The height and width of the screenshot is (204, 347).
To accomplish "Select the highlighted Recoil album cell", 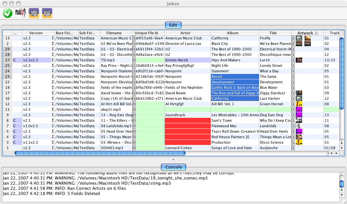I will click(x=235, y=76).
